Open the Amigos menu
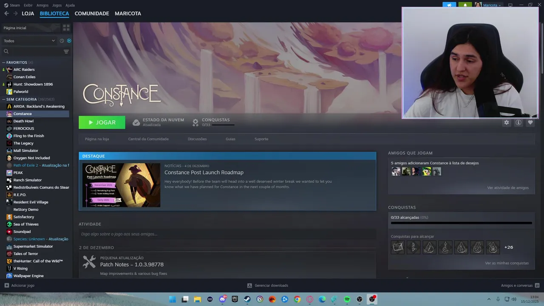 (42, 5)
